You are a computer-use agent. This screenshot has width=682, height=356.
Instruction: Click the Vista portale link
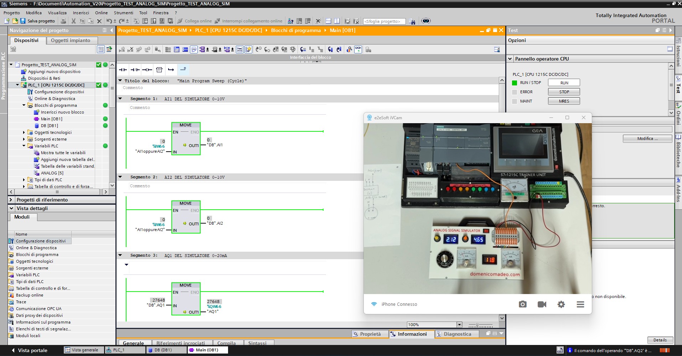pos(32,350)
